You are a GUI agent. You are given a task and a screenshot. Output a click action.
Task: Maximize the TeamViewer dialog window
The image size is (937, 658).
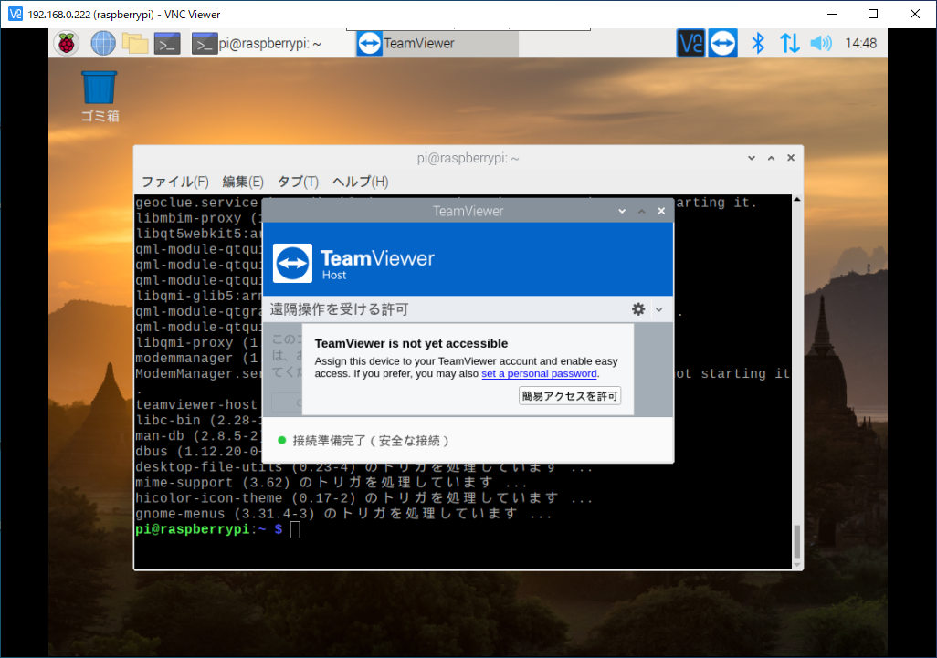coord(642,212)
